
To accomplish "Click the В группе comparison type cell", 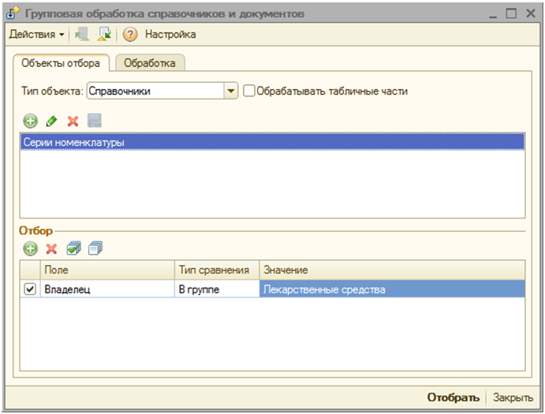I will [215, 289].
